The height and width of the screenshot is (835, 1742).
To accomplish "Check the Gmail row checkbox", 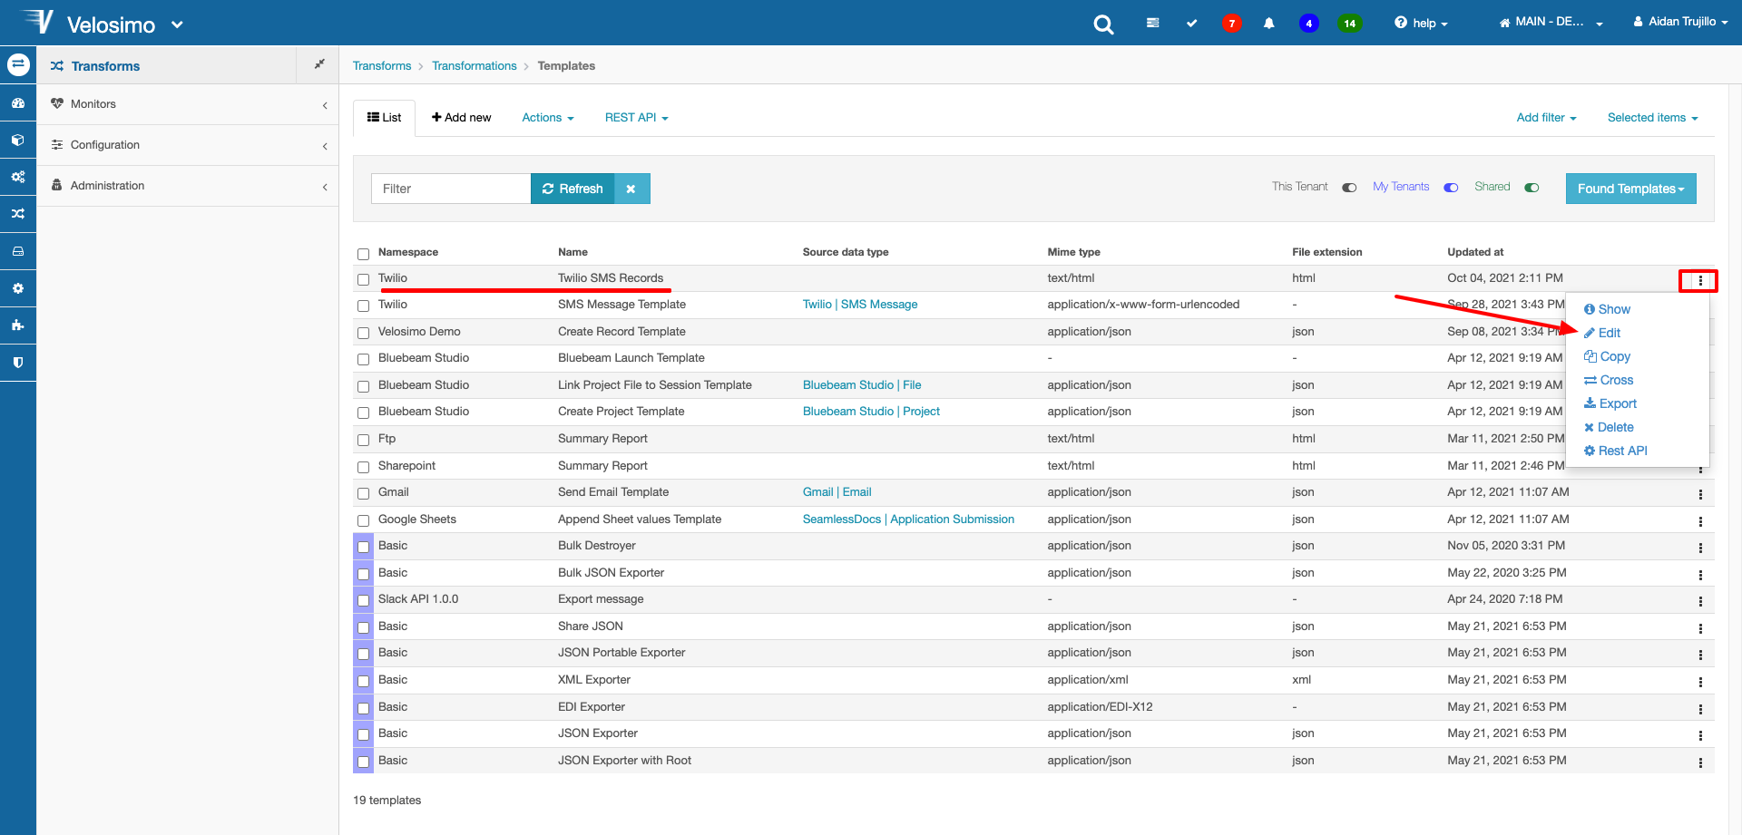I will click(x=363, y=493).
